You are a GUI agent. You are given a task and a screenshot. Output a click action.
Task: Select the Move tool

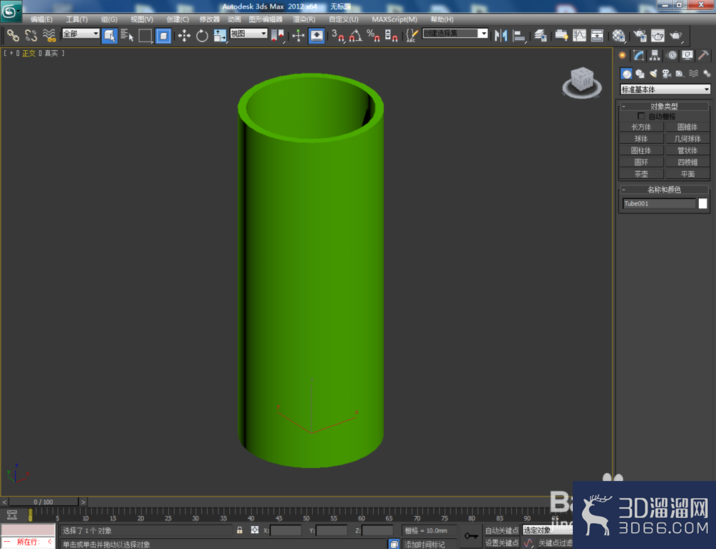(184, 35)
